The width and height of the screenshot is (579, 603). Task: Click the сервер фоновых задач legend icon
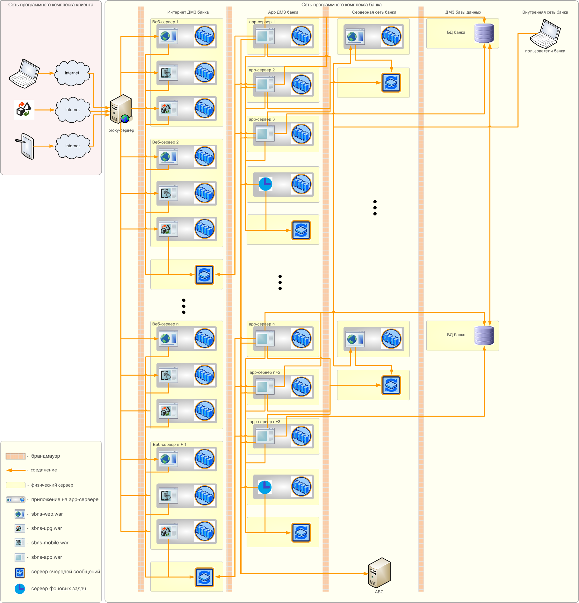pyautogui.click(x=20, y=589)
